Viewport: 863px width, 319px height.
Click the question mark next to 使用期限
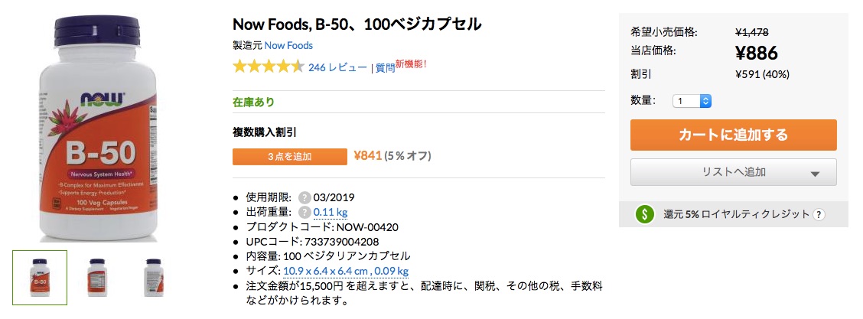pyautogui.click(x=304, y=197)
